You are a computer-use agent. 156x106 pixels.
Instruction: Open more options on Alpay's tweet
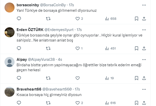coord(144,59)
